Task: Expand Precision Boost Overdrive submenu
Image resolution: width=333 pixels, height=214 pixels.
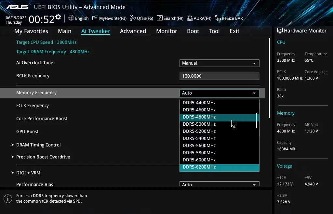Action: pyautogui.click(x=41, y=157)
